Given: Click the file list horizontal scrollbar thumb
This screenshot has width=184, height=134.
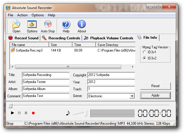Looking at the screenshot, I should click(x=68, y=67).
